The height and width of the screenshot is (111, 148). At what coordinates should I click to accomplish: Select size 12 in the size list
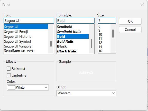click(x=104, y=43)
